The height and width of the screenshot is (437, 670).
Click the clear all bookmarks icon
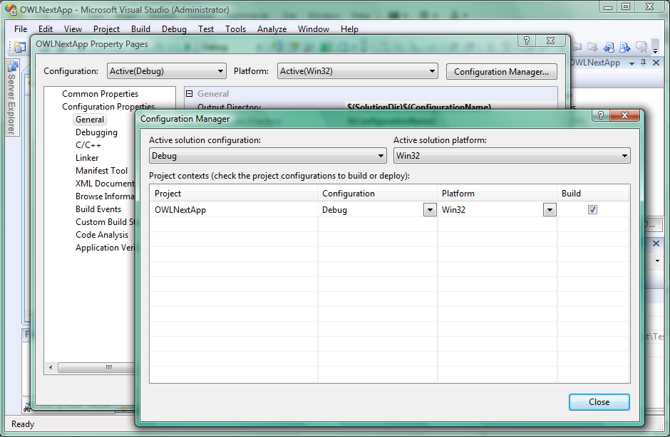pos(641,46)
